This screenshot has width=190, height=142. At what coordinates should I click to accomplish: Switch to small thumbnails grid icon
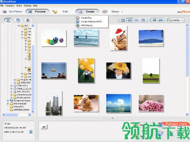[x=136, y=20]
